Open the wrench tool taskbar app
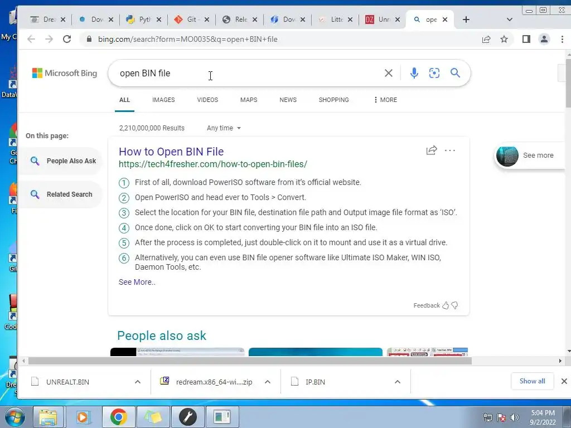 [x=188, y=417]
